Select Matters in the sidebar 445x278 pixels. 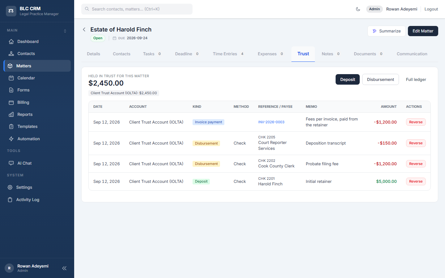[x=37, y=66]
